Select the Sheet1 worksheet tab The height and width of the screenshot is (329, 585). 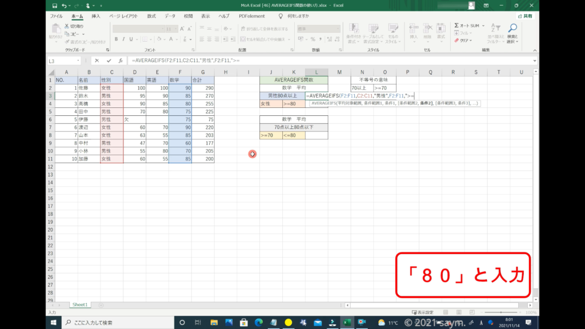click(x=79, y=304)
